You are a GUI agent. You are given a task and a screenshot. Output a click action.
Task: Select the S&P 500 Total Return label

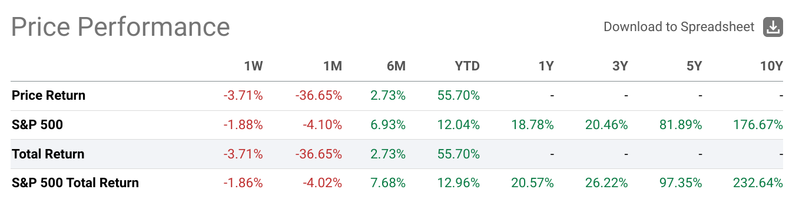pyautogui.click(x=75, y=182)
